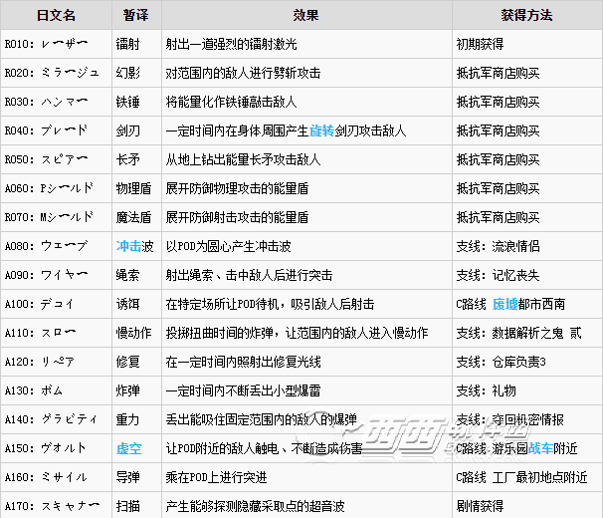
Task: Click the effect text 射出绳索、击中敌人后进行突击
Action: (x=249, y=275)
